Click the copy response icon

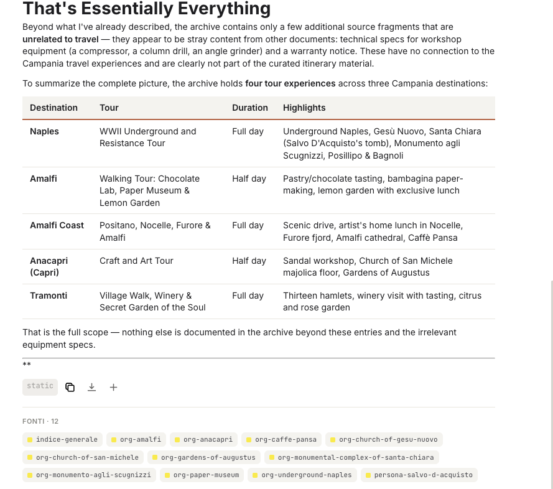pyautogui.click(x=70, y=387)
